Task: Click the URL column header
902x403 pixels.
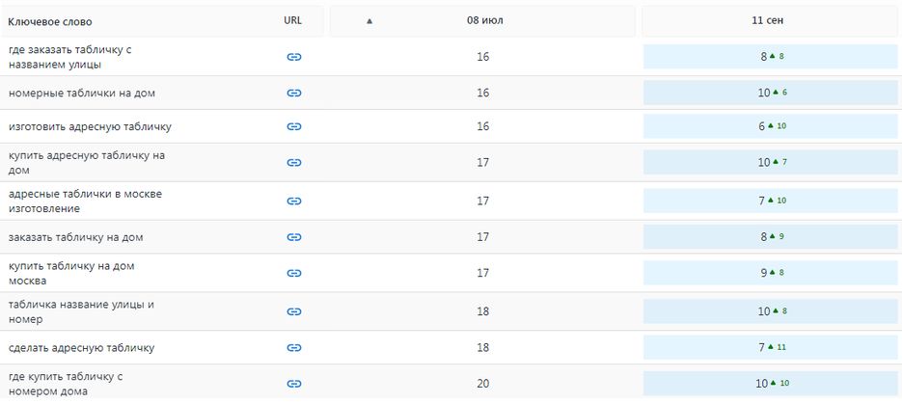Action: coord(293,20)
